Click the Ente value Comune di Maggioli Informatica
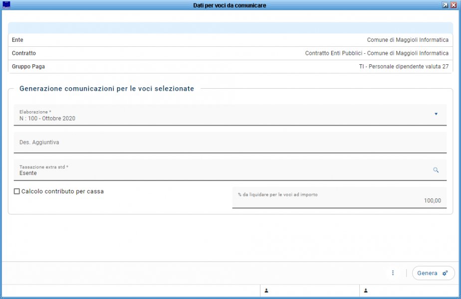 coord(408,40)
